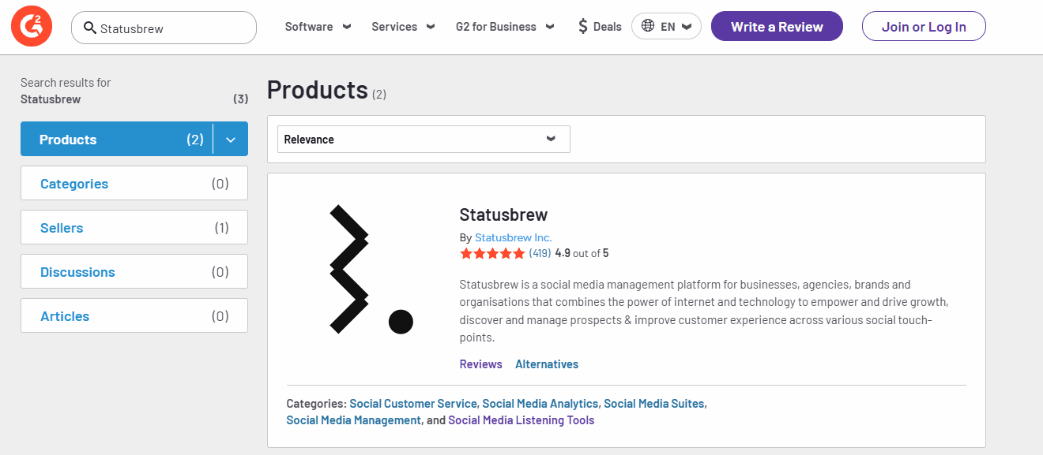Expand the Products filter chevron
This screenshot has width=1043, height=455.
click(x=231, y=140)
